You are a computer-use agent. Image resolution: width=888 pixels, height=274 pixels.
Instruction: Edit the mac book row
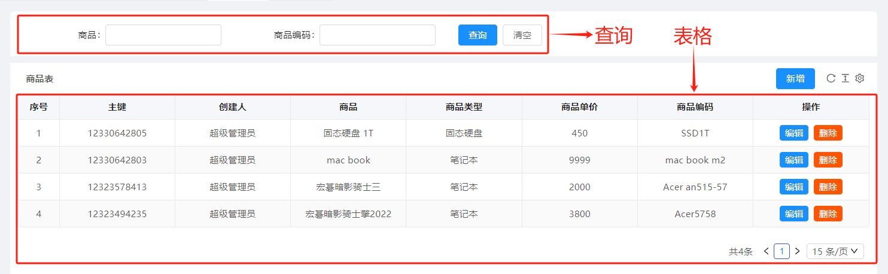click(x=793, y=160)
